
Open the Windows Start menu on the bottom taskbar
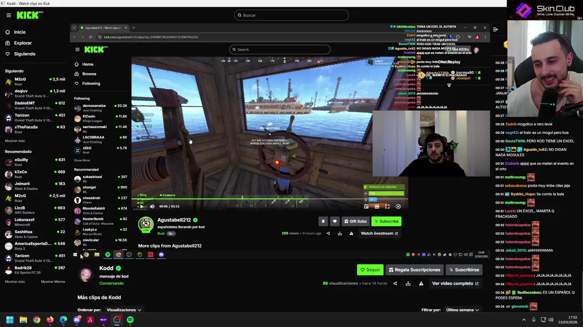[x=10, y=320]
